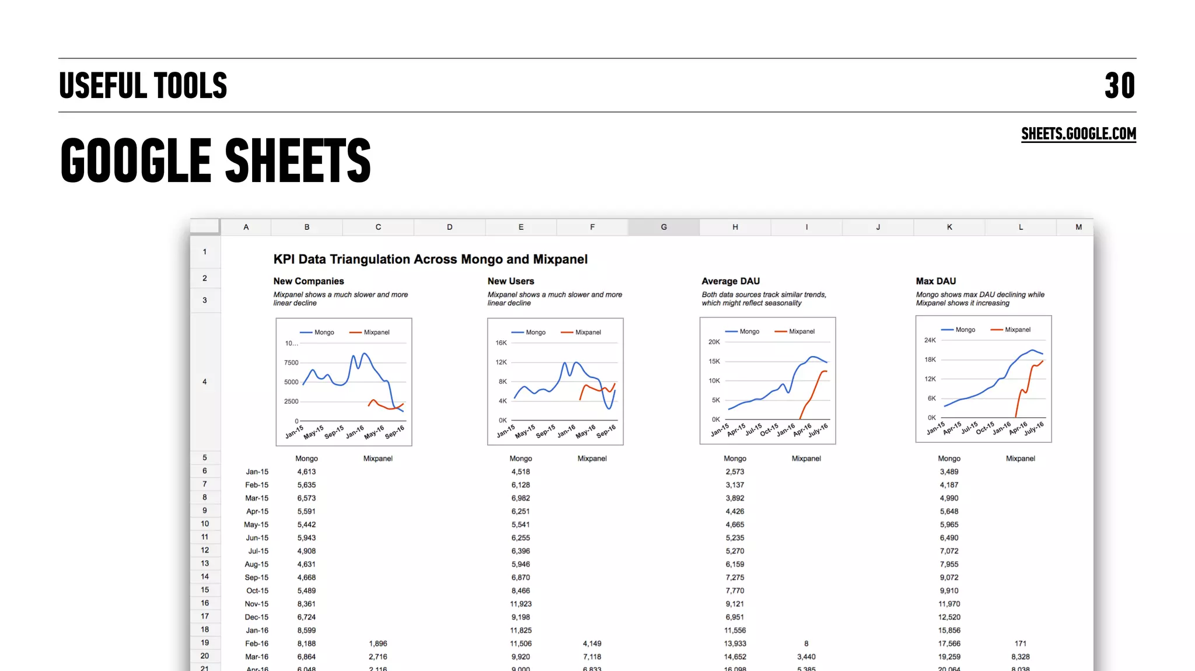Click the Average DAU line chart
Image resolution: width=1195 pixels, height=671 pixels.
point(768,381)
